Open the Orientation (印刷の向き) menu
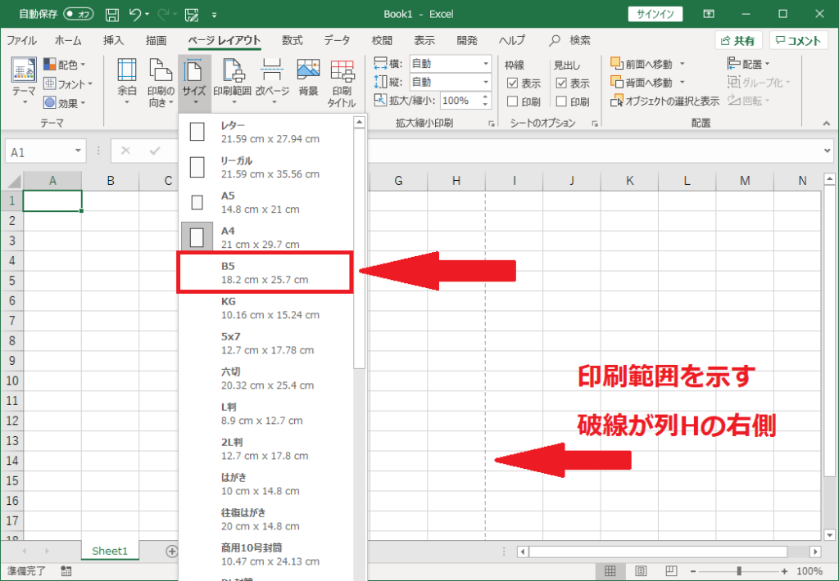This screenshot has height=581, width=839. pyautogui.click(x=161, y=82)
